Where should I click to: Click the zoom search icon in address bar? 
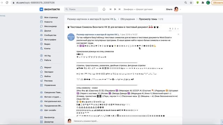coord(186,3)
